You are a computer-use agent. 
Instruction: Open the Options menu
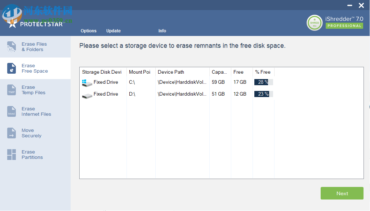[x=89, y=31]
